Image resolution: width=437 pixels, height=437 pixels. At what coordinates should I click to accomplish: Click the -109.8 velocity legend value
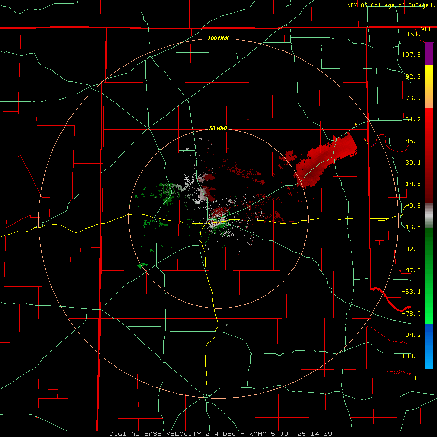pyautogui.click(x=409, y=356)
